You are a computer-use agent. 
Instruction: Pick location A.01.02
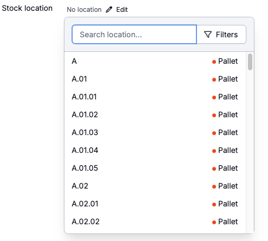click(x=155, y=115)
